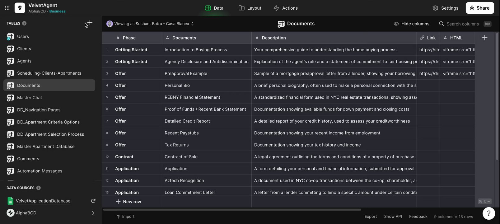Open the apps grid menu icon
The image size is (500, 224).
tap(7, 8)
